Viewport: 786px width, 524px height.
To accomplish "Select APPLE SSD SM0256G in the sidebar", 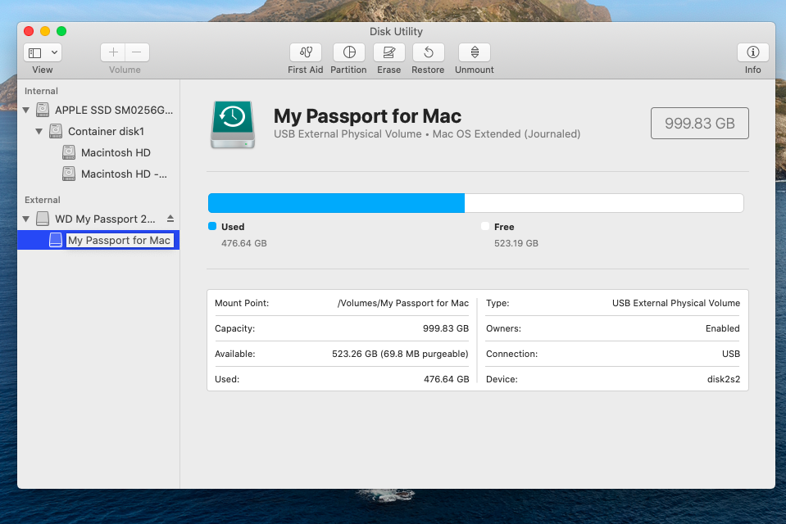I will click(114, 110).
